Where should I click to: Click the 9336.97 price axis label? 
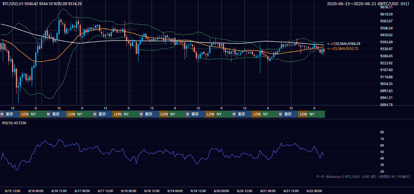pos(386,49)
